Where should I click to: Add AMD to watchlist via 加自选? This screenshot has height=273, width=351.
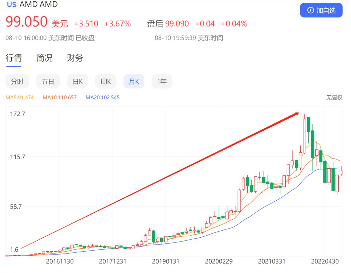(321, 10)
